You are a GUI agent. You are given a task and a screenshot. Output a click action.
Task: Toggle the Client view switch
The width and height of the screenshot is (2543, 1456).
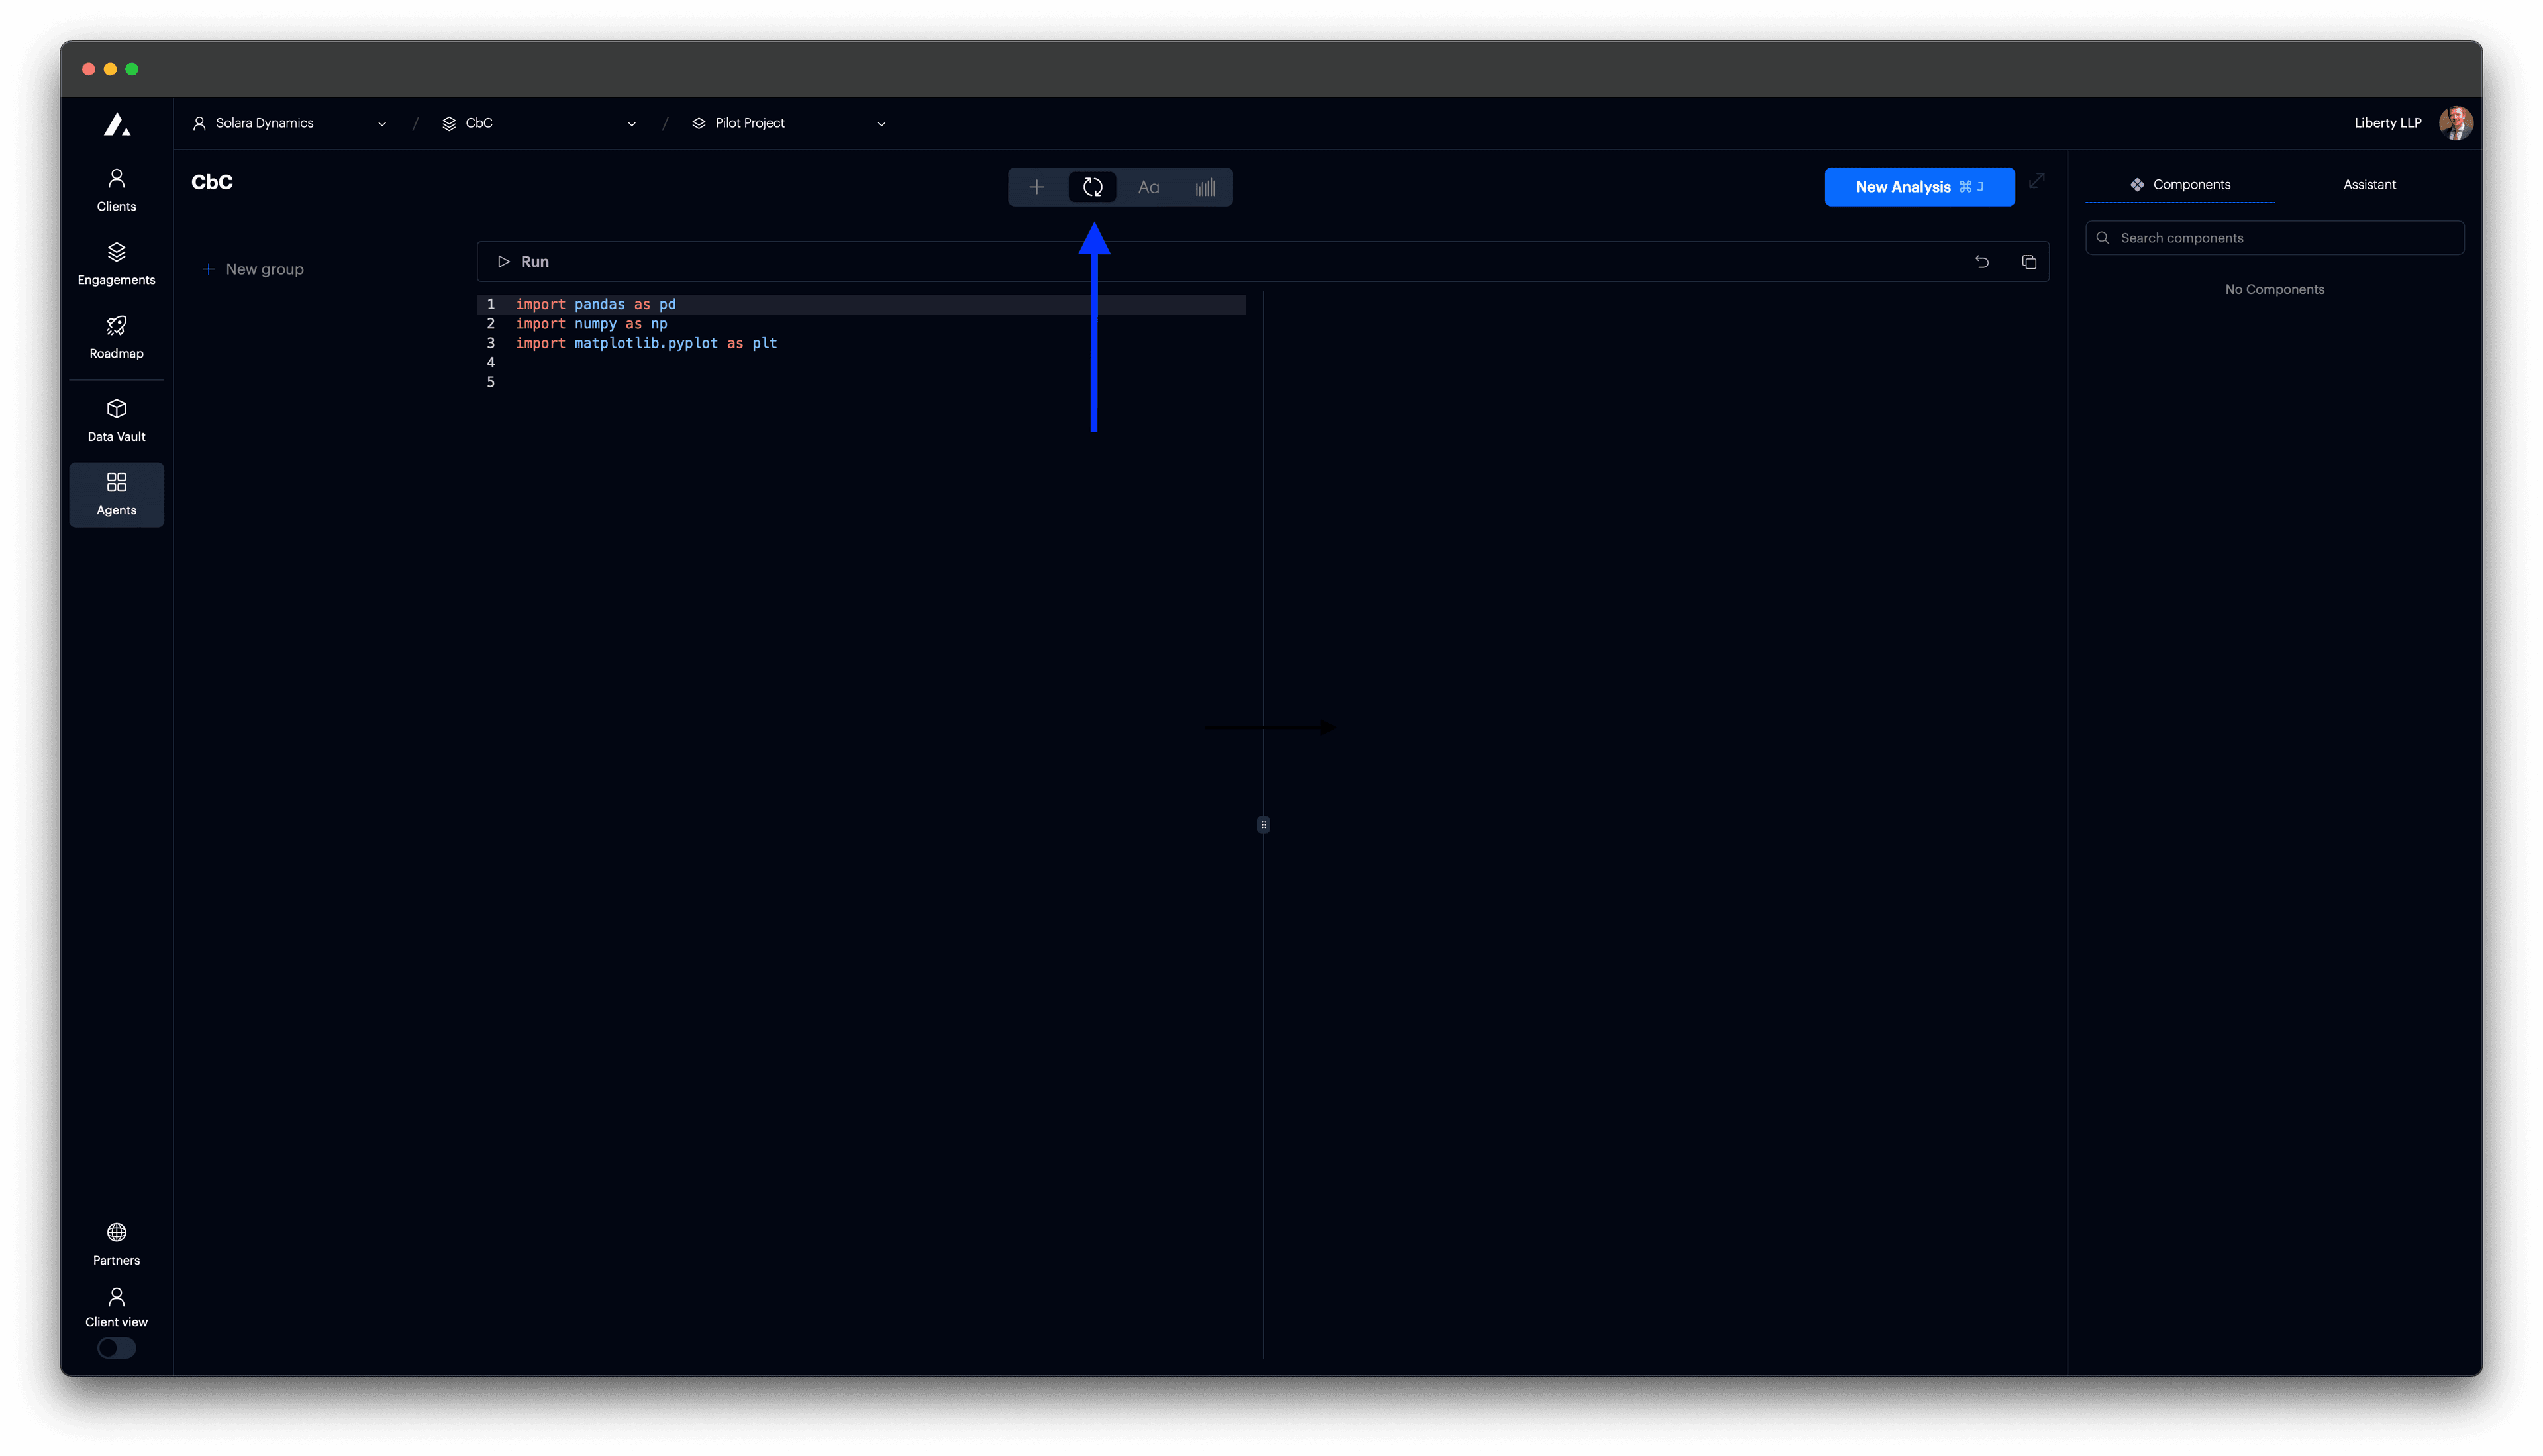tap(116, 1348)
